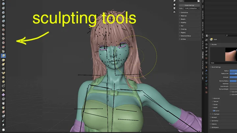The height and width of the screenshot is (133, 237).
Task: Switch to the Quad Remesh sidebar tab
Action: 203,15
